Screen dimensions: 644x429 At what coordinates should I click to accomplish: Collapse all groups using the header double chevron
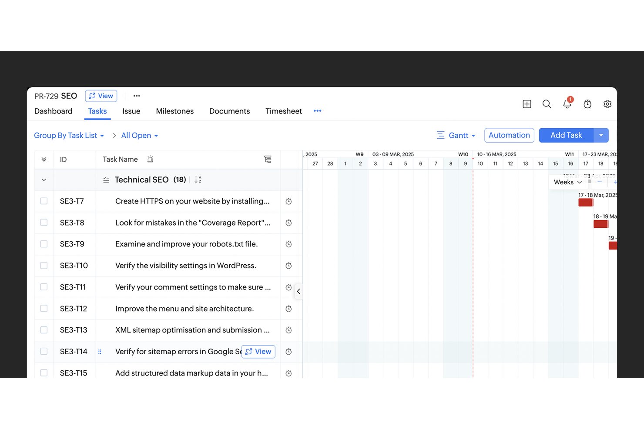point(44,159)
